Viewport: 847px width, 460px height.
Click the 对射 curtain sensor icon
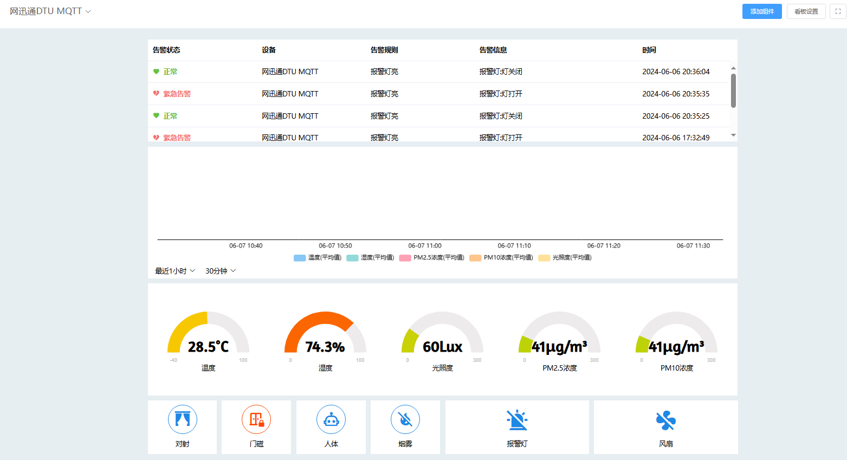(x=183, y=419)
